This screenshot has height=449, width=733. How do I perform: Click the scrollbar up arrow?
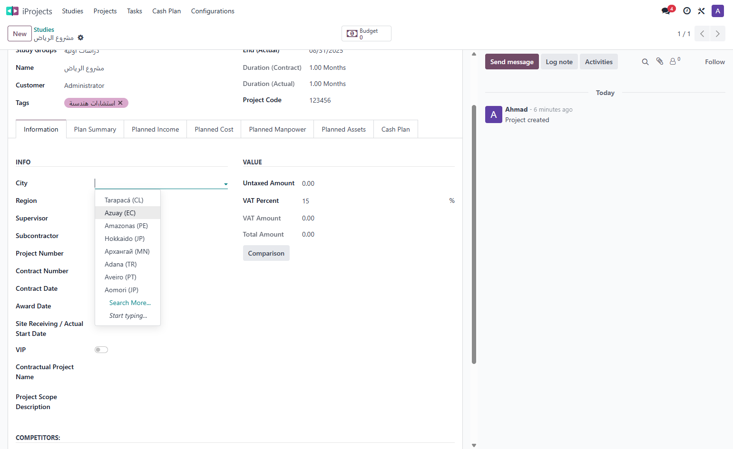(x=474, y=54)
